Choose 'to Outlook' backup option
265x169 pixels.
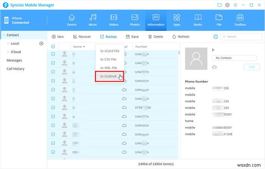coord(109,76)
